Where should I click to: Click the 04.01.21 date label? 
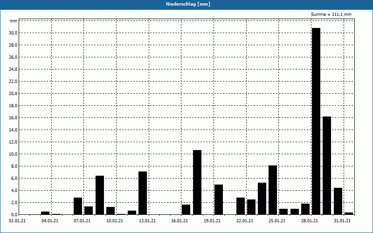pos(50,221)
